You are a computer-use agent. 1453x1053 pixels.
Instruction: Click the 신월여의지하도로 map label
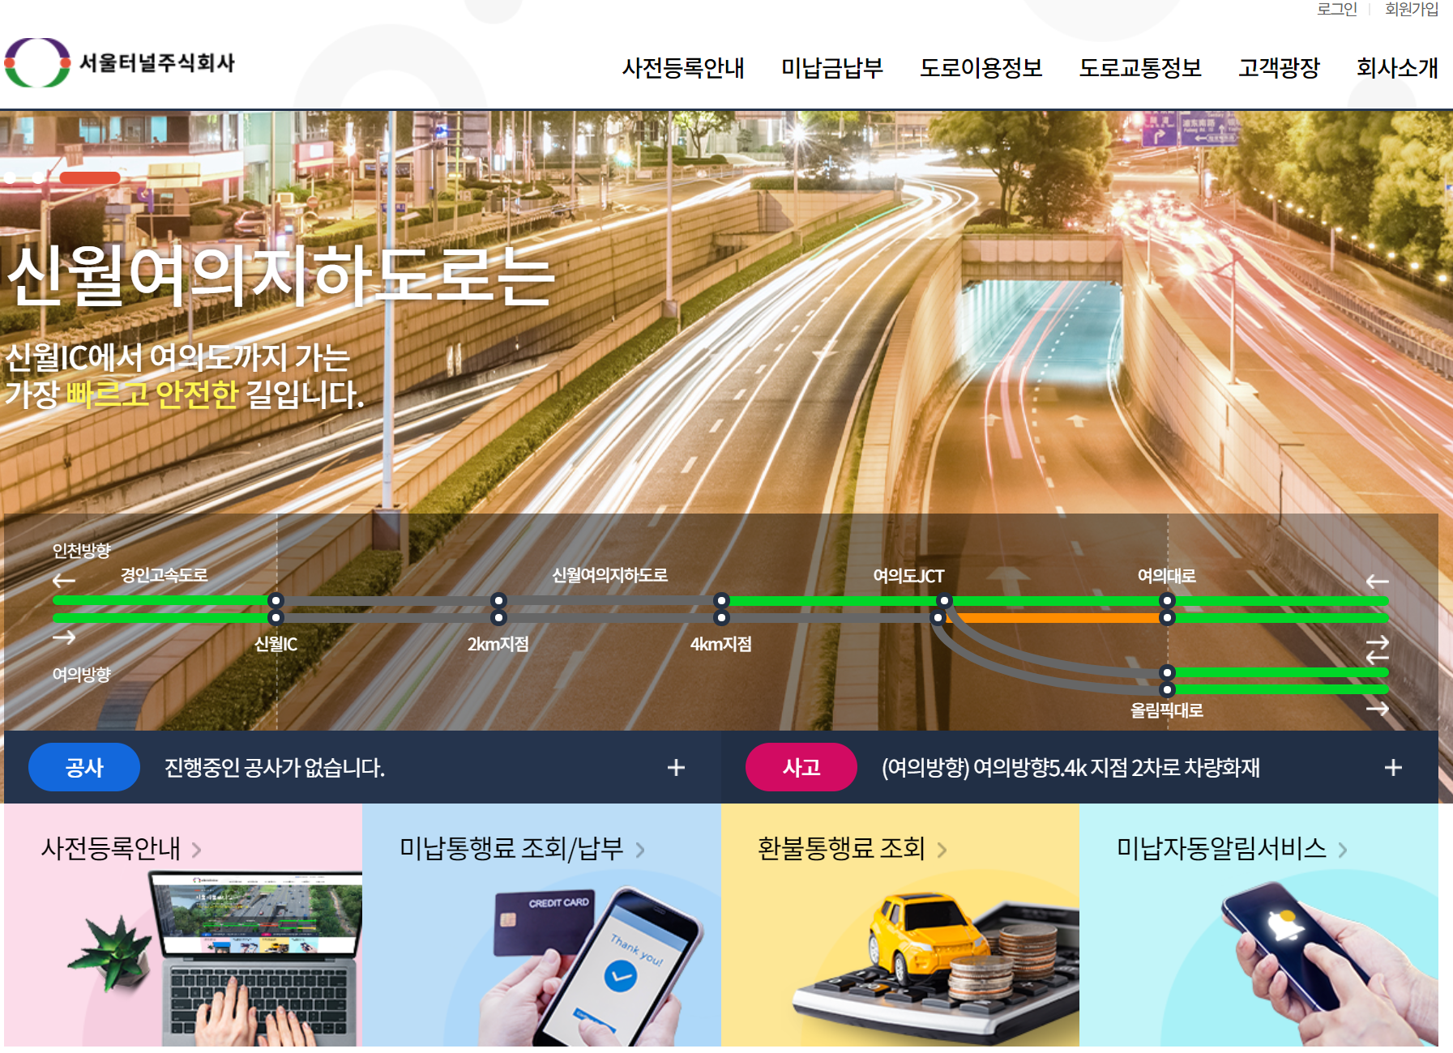(609, 575)
